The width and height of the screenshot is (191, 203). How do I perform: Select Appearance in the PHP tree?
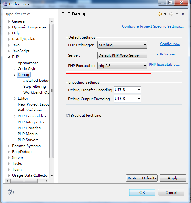28,63
